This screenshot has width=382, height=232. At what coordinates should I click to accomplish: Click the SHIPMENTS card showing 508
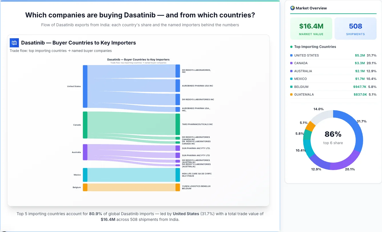coord(355,28)
